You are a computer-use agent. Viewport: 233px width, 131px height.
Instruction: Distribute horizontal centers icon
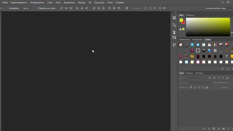(114, 8)
